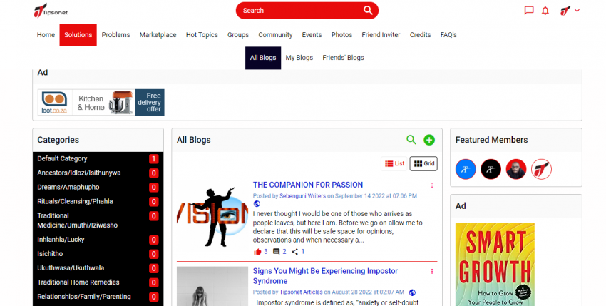This screenshot has height=306, width=606.
Task: Select the My Blogs tab
Action: (299, 58)
